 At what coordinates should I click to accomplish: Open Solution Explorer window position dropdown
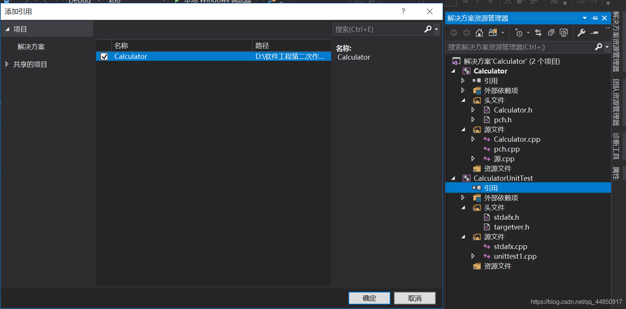pyautogui.click(x=585, y=18)
